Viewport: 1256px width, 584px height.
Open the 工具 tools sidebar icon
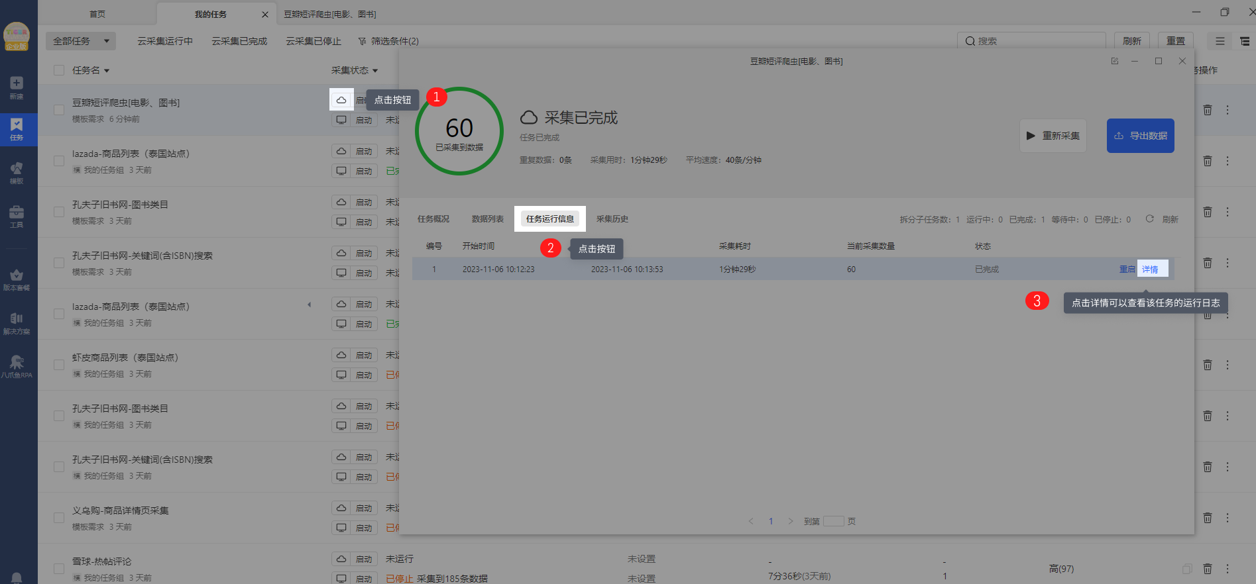click(x=17, y=217)
